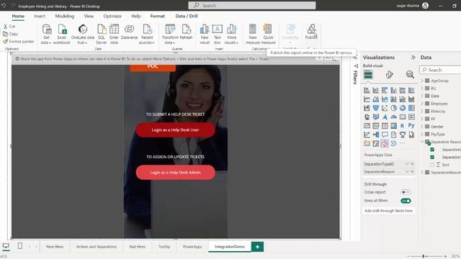The image size is (461, 259).
Task: Open SeparationTypeID field dropdown
Action: click(x=407, y=164)
